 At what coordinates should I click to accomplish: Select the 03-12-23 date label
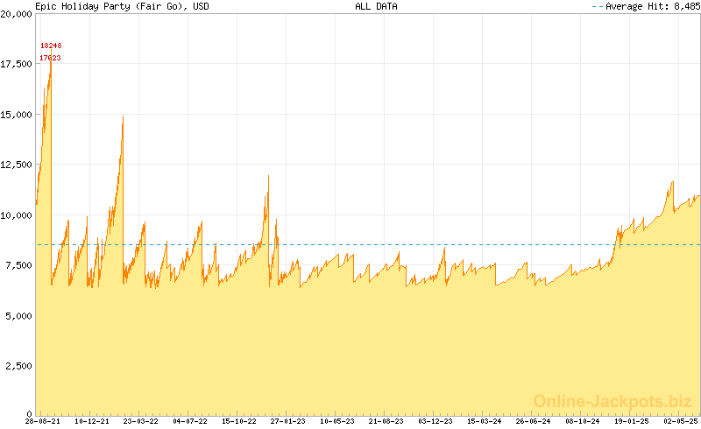point(435,421)
